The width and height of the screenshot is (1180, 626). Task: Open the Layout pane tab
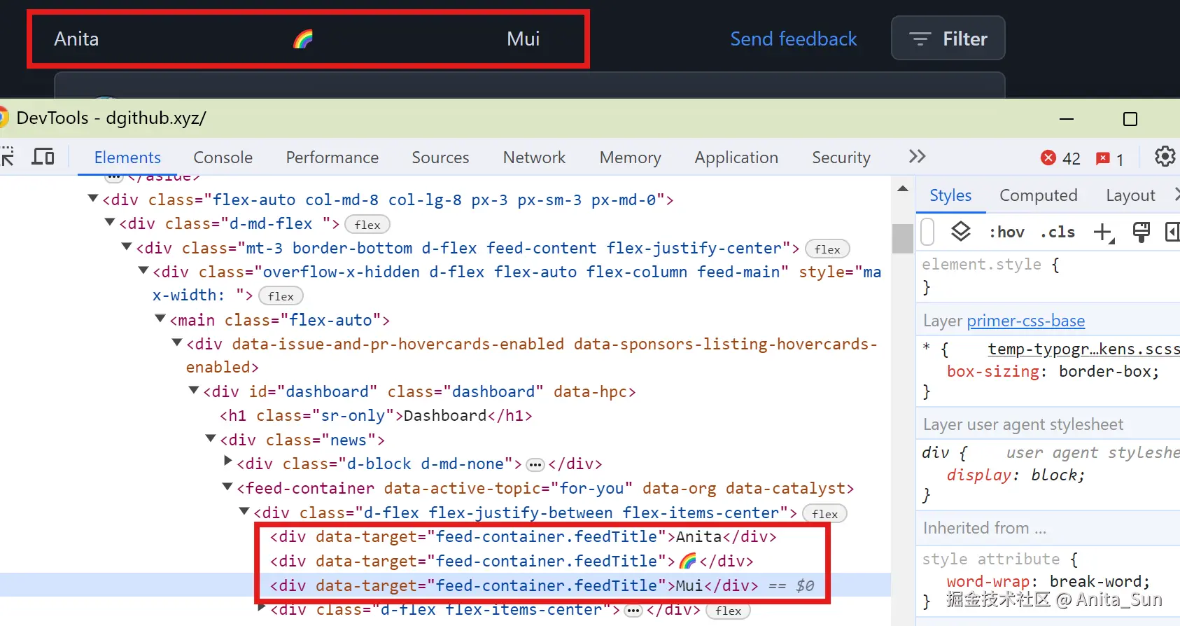[x=1130, y=195]
